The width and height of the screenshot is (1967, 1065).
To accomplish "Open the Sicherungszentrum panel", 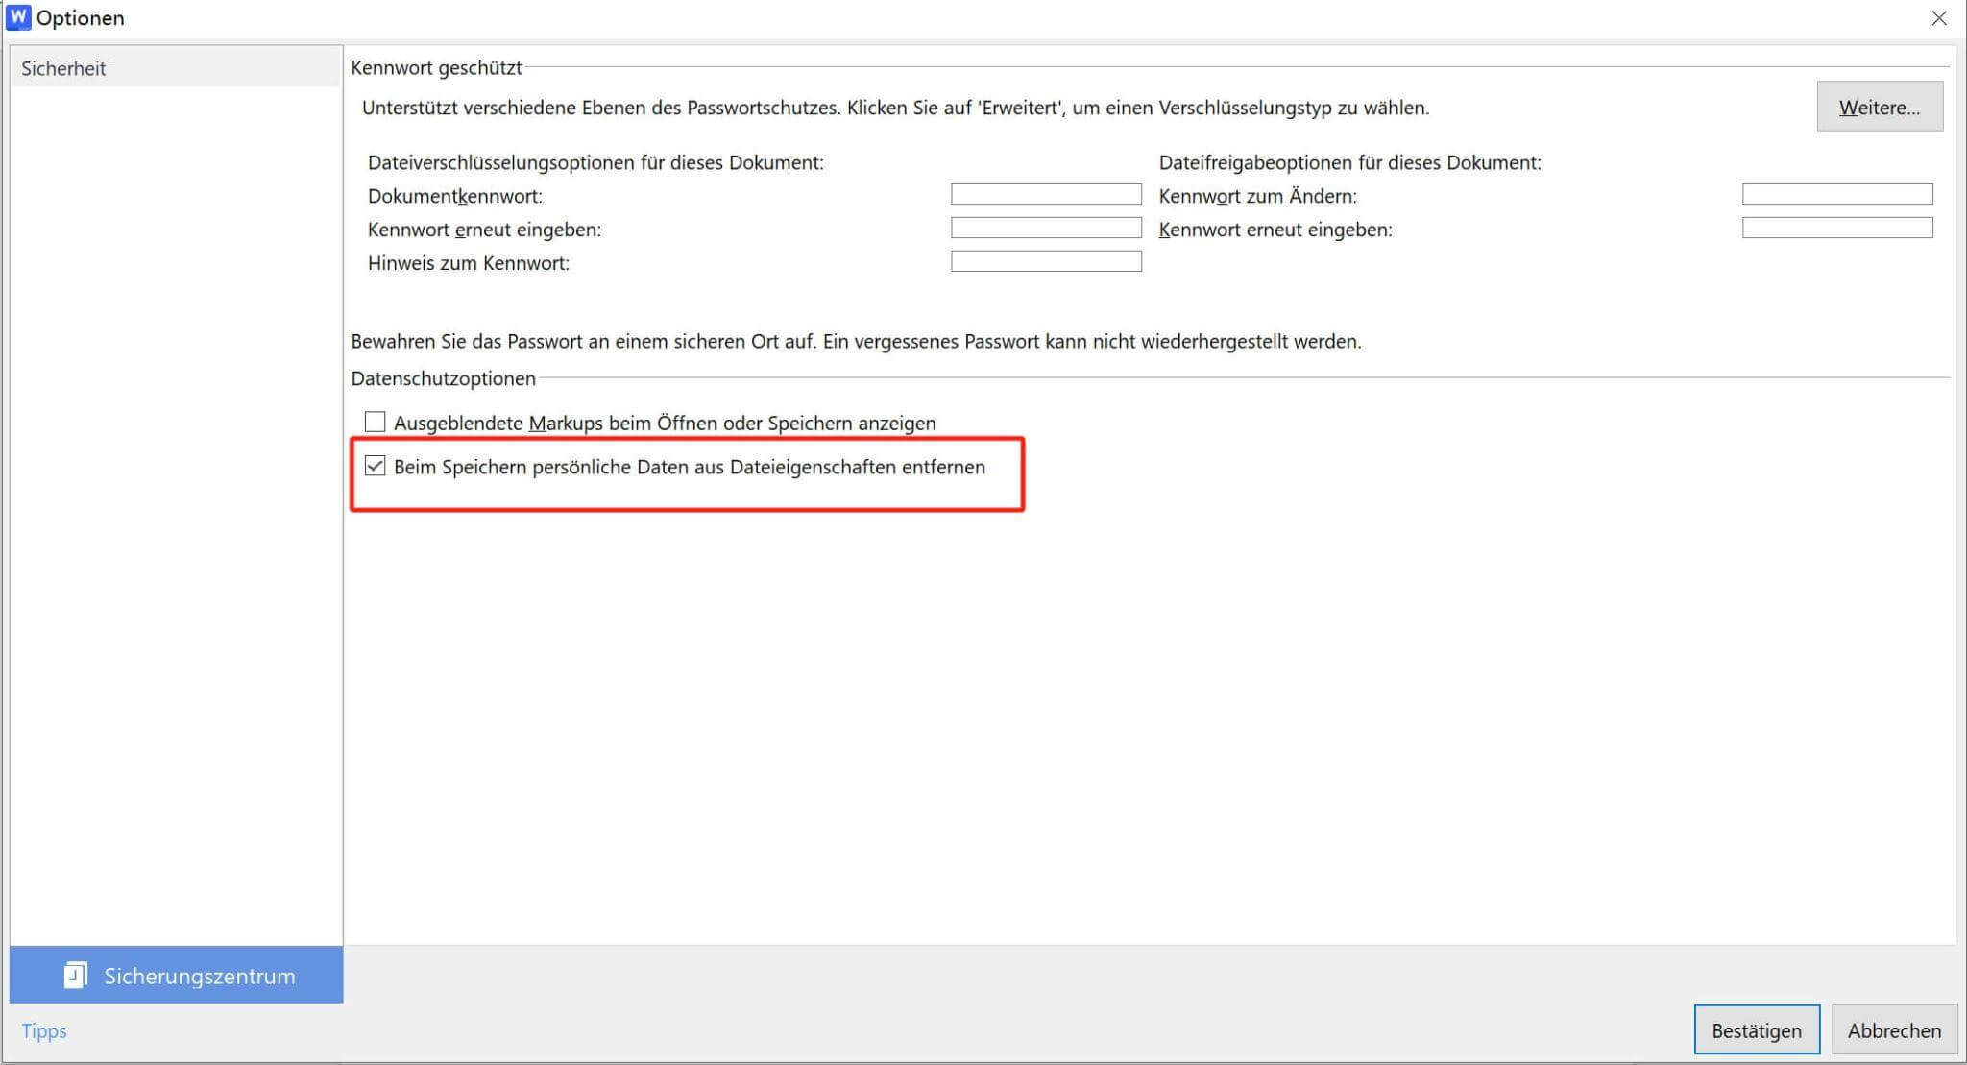I will click(199, 976).
